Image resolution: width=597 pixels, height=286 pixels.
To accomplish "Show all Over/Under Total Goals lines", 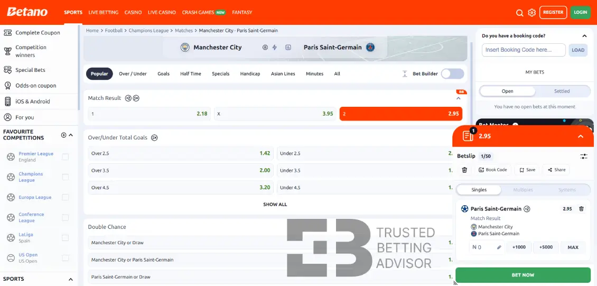I will [x=275, y=205].
